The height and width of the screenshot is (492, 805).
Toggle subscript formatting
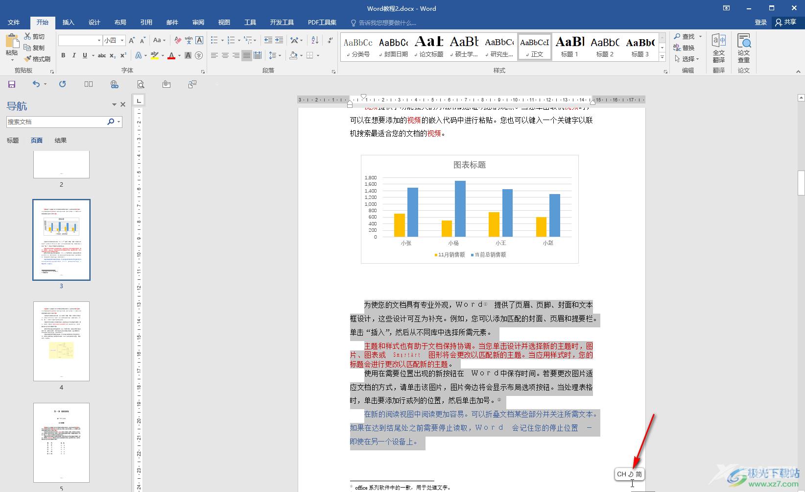pos(113,55)
